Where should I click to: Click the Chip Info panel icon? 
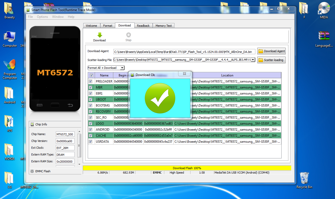coord(32,124)
